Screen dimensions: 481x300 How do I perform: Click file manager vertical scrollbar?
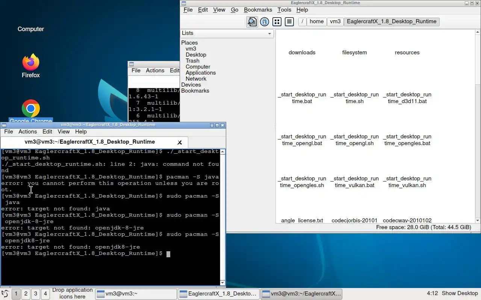click(x=478, y=127)
